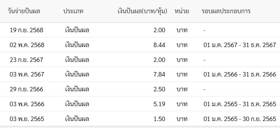
Task: Click the เงินปันผล(บาท/หุ้น) column header
Action: coord(143,11)
